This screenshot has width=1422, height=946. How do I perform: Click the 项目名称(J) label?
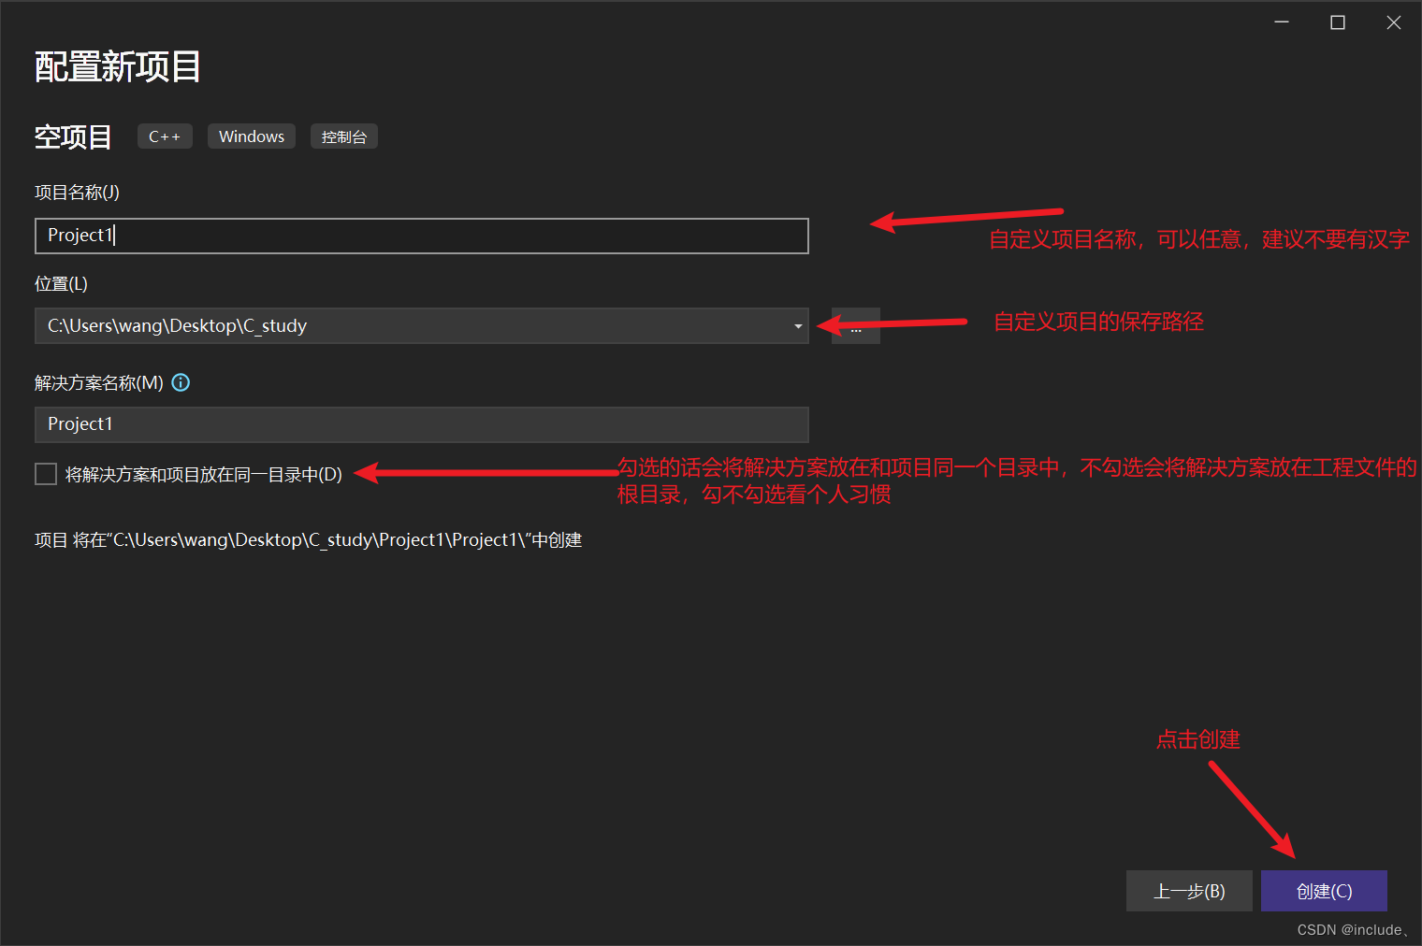(x=77, y=193)
